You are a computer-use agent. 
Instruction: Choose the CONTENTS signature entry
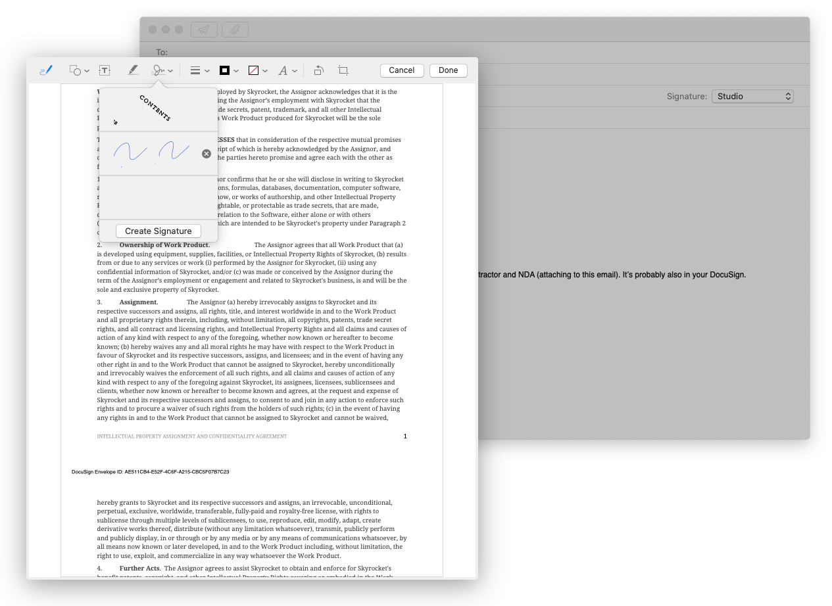click(x=158, y=110)
